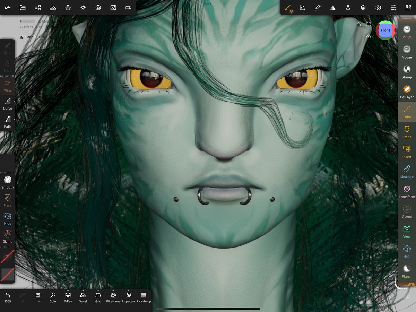The image size is (416, 312).
Task: Open the Lighting sun menu
Action: (83, 7)
